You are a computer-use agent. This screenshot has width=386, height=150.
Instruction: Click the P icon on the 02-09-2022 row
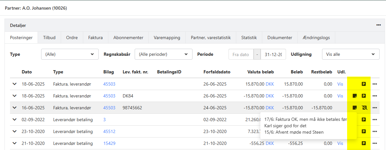tap(364, 120)
